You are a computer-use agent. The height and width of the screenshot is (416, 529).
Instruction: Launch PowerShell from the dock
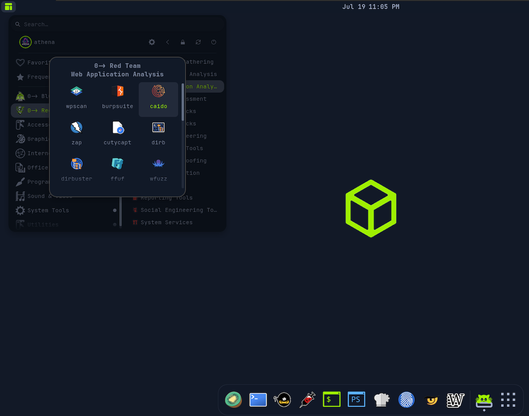[x=356, y=399]
